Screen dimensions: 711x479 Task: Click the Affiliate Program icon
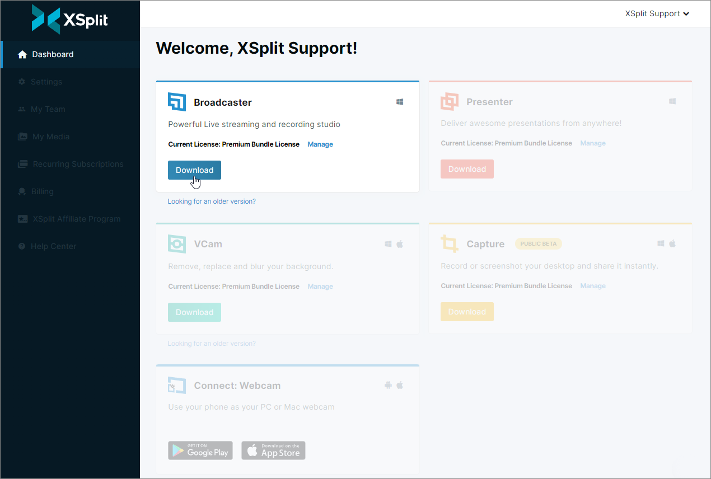[22, 219]
